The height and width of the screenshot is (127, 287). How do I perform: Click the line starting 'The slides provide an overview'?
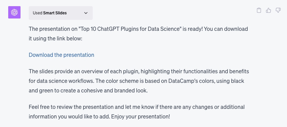coord(139,71)
